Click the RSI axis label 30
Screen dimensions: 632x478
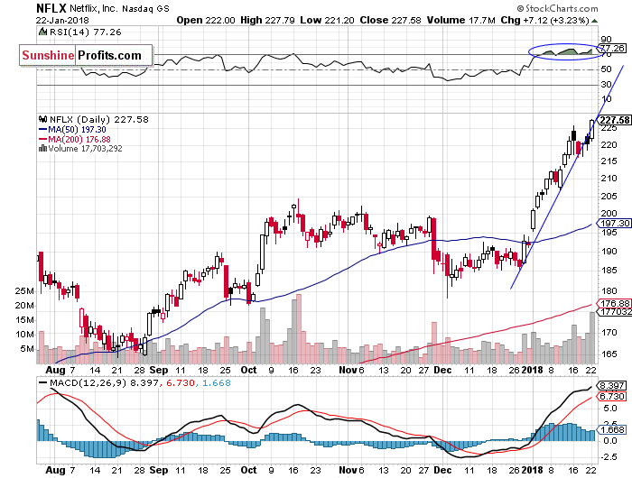tap(606, 85)
